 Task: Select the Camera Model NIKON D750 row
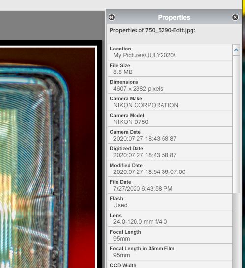click(x=170, y=119)
